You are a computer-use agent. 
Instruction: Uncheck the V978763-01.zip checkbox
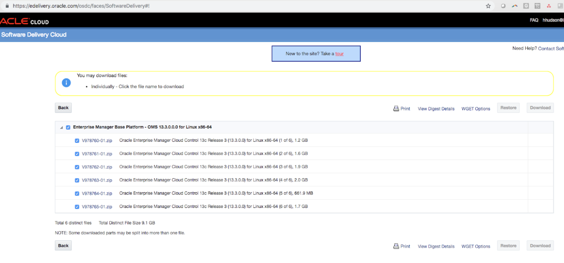click(x=77, y=180)
